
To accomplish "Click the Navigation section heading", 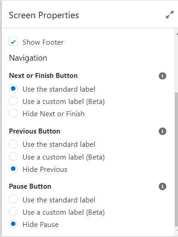I will click(28, 58).
